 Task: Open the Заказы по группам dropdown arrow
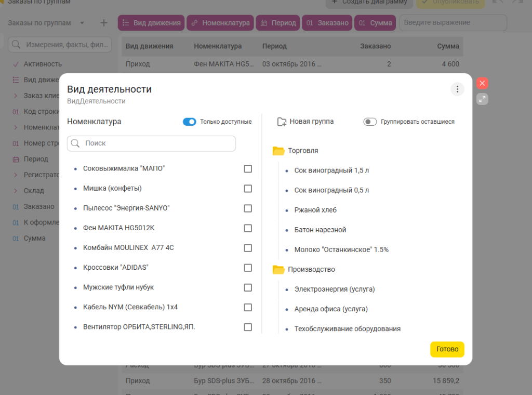coord(82,23)
